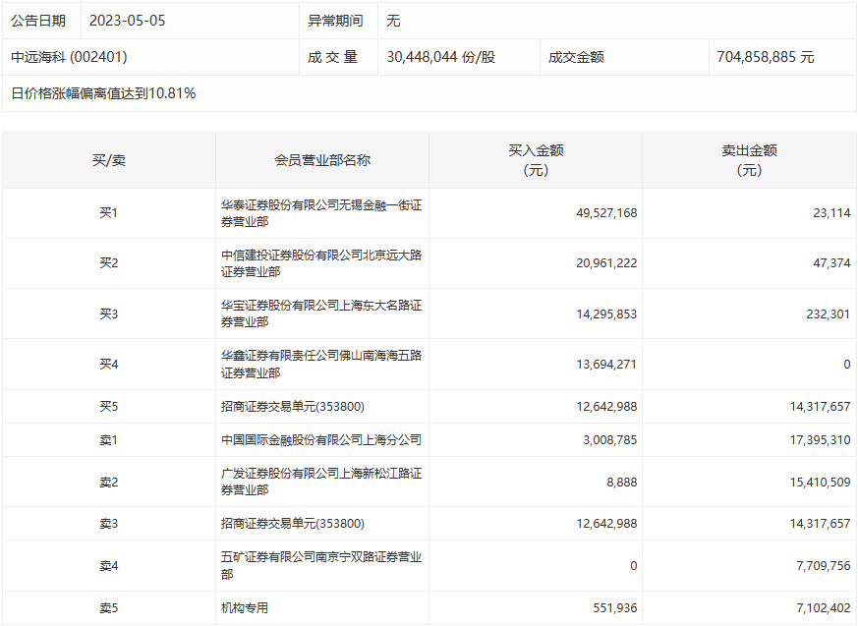858x626 pixels.
Task: Select the 卖5 row label
Action: (109, 608)
